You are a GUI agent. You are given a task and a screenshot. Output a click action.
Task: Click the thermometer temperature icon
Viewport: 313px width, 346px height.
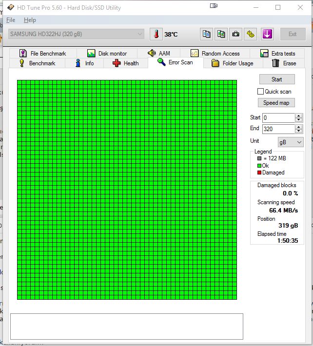tap(156, 34)
